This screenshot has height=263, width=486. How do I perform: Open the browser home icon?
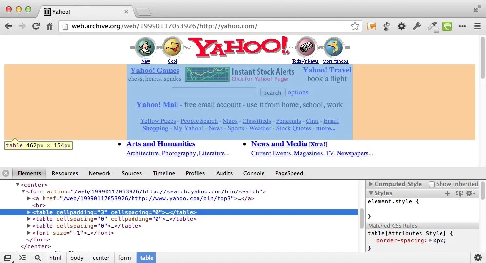coord(49,26)
